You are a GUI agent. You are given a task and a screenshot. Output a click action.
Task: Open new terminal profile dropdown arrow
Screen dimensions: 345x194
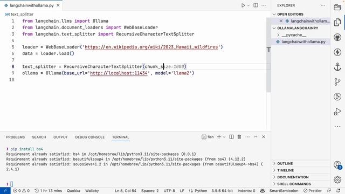pos(224,137)
